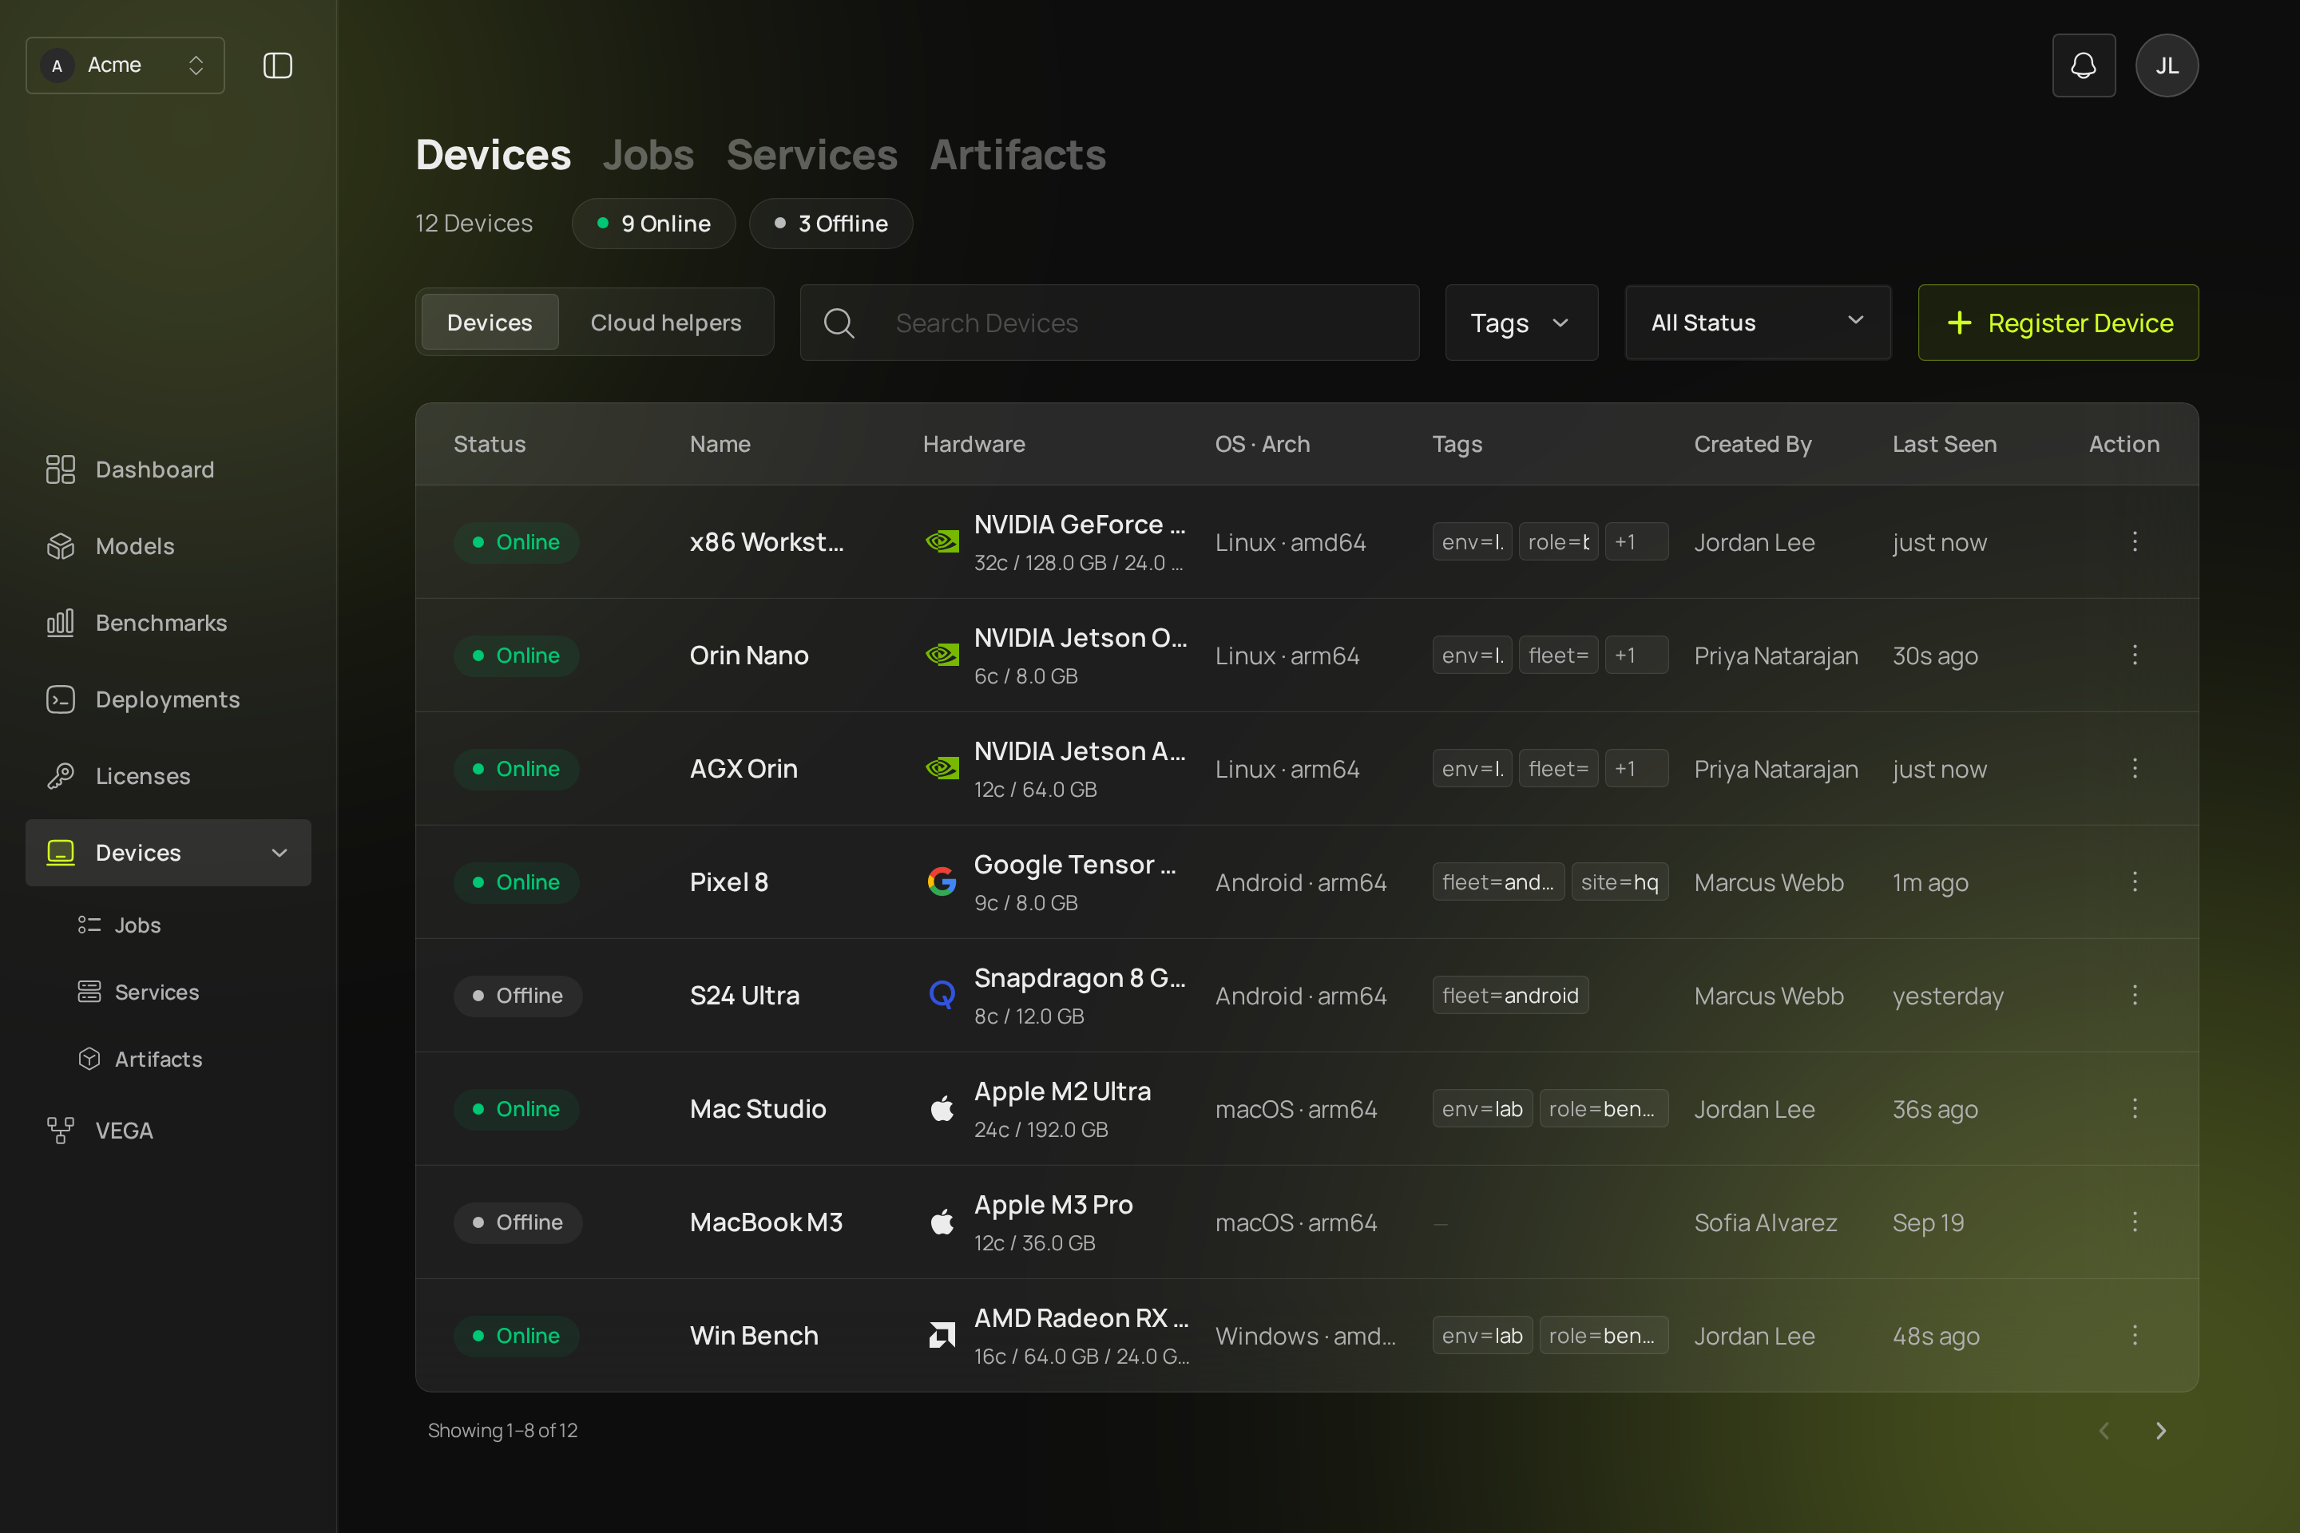
Task: Filter by 9 Online devices
Action: pos(653,224)
